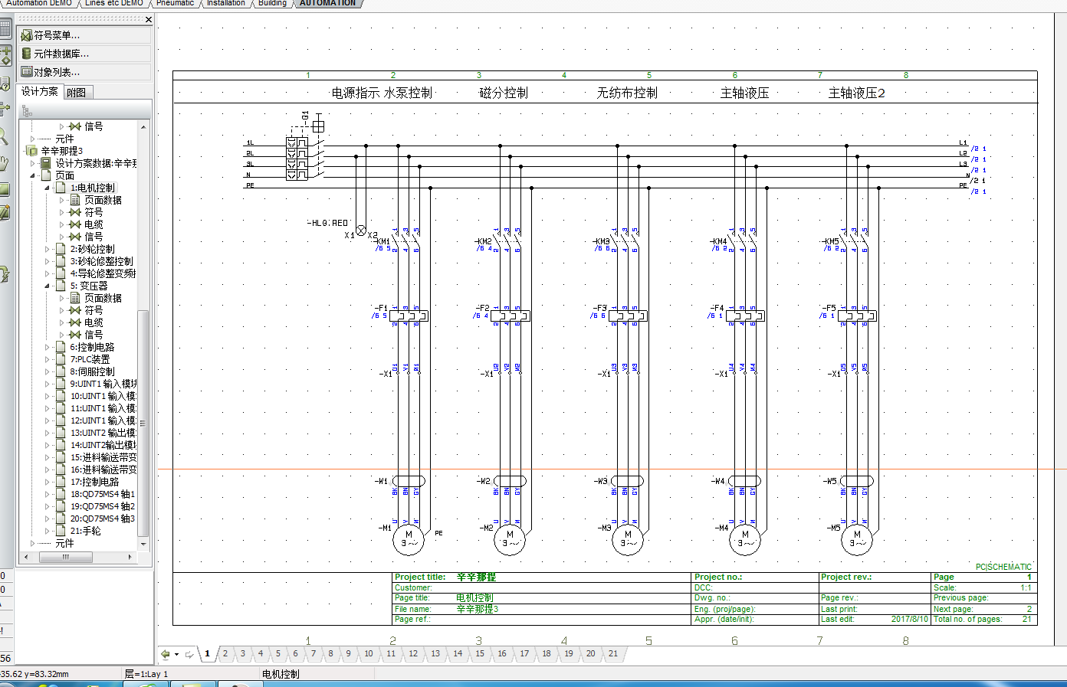Open page tab 10 at bottom
The image size is (1067, 687).
pyautogui.click(x=369, y=654)
